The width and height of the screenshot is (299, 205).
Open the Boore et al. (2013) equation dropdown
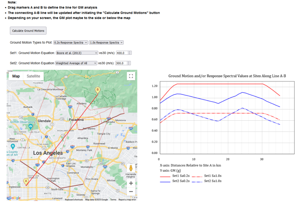coord(77,53)
